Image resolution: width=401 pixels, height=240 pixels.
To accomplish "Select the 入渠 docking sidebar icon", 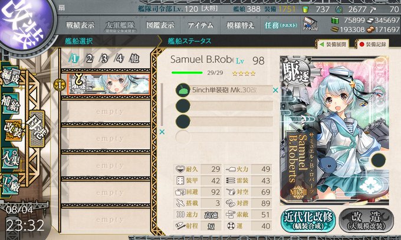I will point(11,158).
